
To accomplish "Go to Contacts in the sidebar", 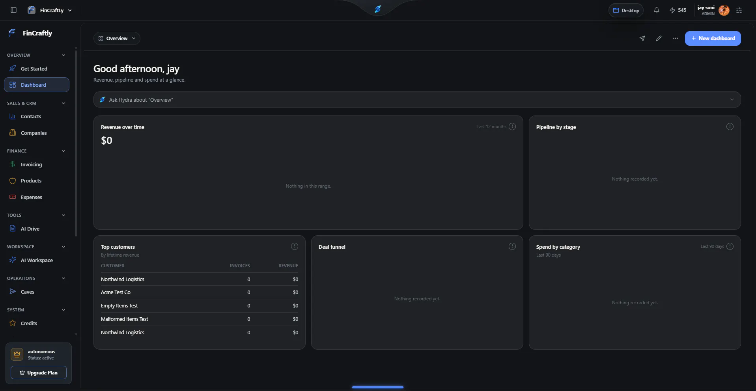I will pos(37,117).
